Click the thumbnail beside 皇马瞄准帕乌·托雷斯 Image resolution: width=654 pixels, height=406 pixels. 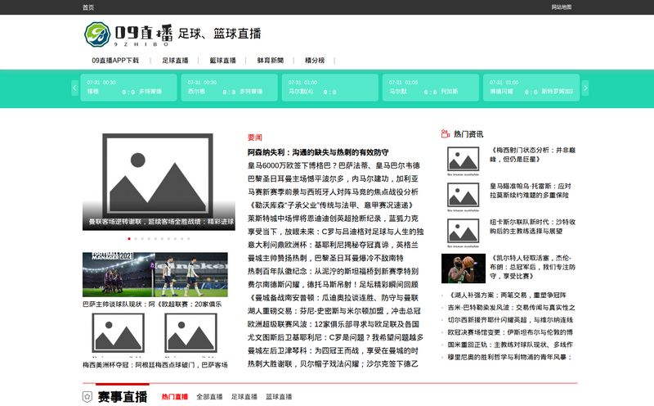coord(463,196)
